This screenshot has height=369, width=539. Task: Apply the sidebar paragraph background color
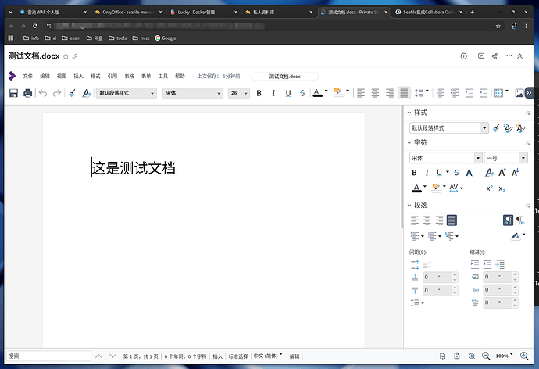pyautogui.click(x=516, y=236)
